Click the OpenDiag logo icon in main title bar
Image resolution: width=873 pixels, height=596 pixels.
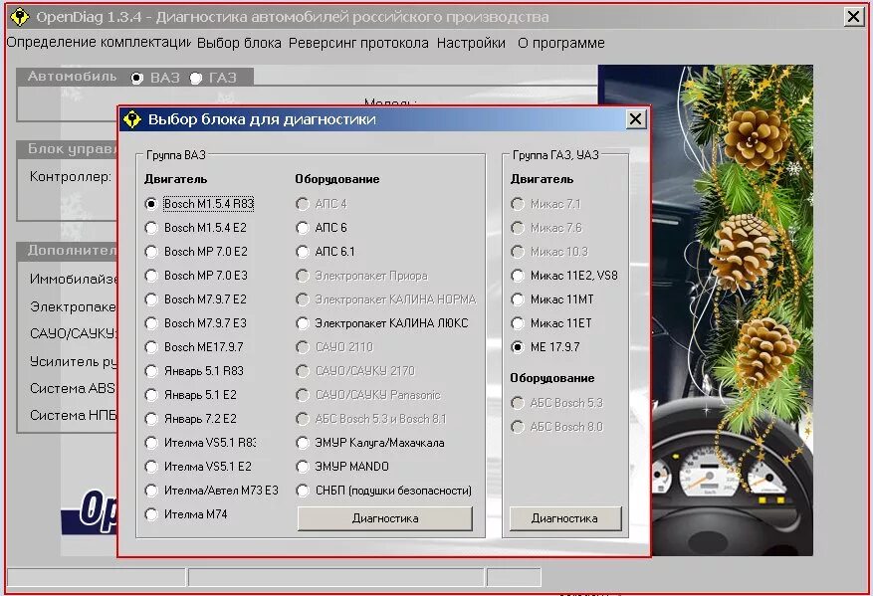(20, 17)
